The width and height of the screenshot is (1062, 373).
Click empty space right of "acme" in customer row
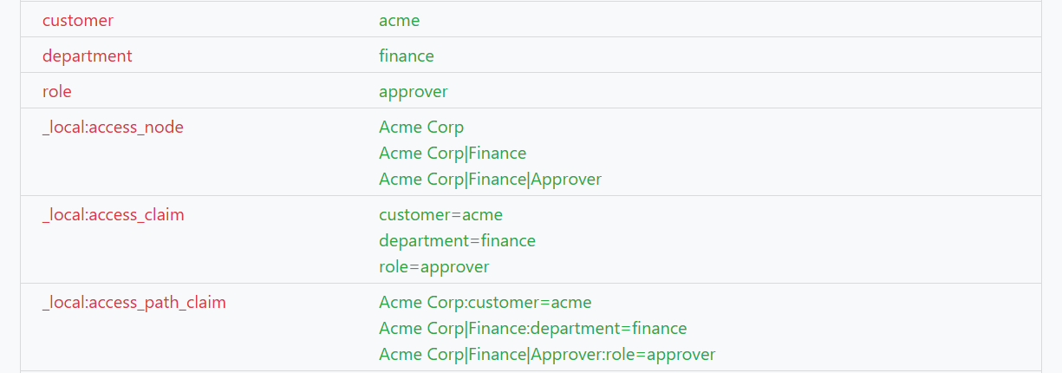coord(737,20)
